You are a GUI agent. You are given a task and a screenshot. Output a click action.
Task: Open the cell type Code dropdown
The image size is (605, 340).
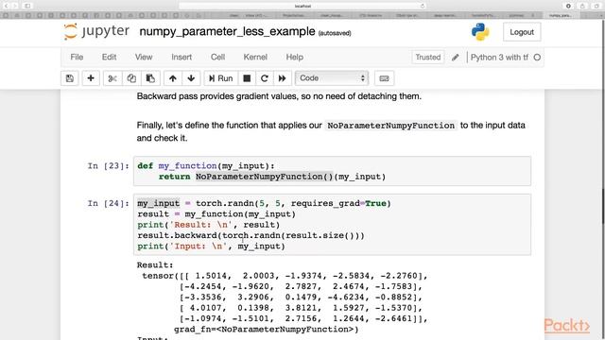(332, 78)
